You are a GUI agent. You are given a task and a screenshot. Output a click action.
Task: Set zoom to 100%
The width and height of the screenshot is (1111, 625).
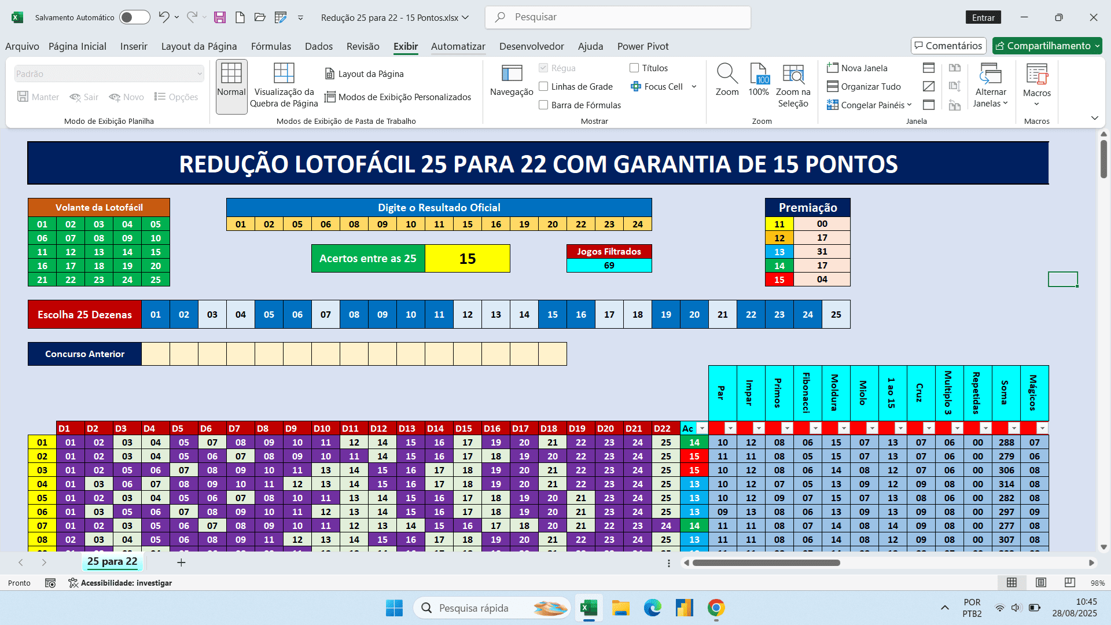758,80
